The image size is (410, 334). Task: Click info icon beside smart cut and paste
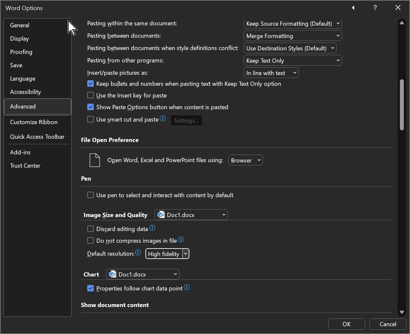coord(163,119)
